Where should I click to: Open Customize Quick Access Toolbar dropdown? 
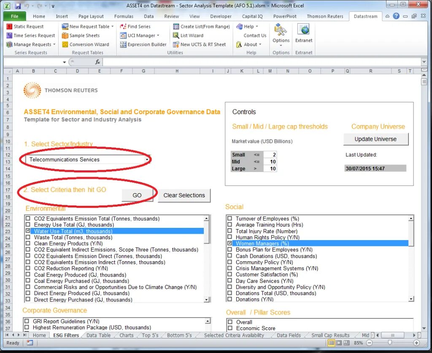coord(53,6)
